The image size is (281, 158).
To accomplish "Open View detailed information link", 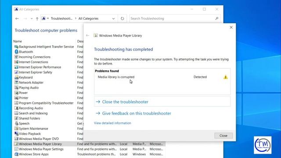I will coord(112,123).
